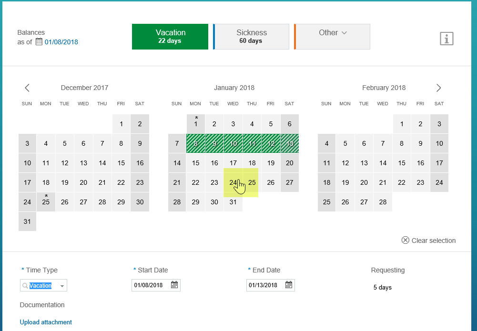Screen dimensions: 477x331
Task: Select February 14, 2018 on the calendar
Action: [383, 163]
